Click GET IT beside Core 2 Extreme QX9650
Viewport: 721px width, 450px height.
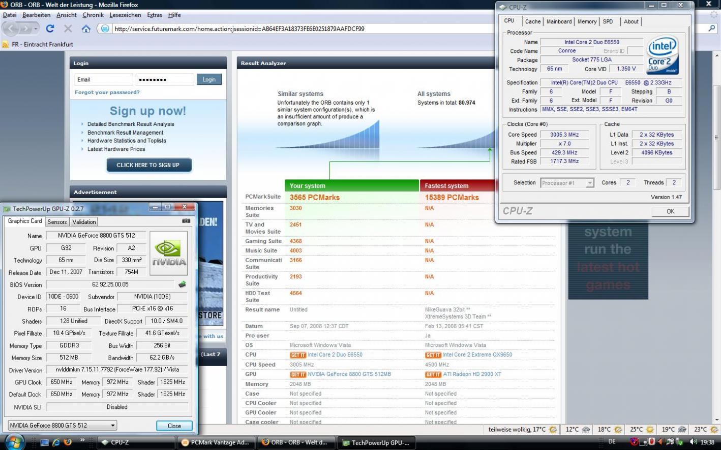[x=433, y=355]
